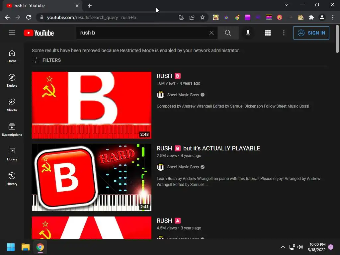Click the site lock icon
The image size is (340, 255).
click(x=42, y=17)
